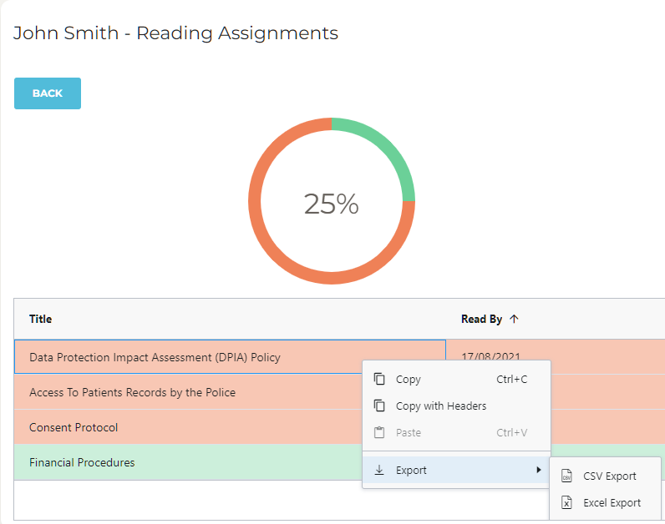Image resolution: width=665 pixels, height=524 pixels.
Task: Click the Consent Protocol row
Action: coord(74,427)
